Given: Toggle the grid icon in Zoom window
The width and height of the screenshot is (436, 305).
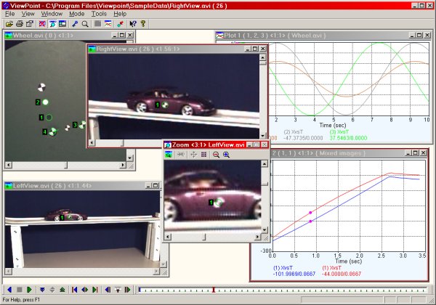Looking at the screenshot, I should click(x=203, y=155).
